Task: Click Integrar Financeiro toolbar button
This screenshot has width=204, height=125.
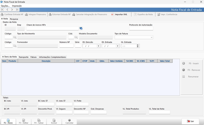Action: 35,14
